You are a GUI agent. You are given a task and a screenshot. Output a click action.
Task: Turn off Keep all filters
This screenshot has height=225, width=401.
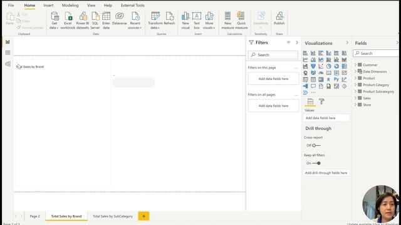(316, 163)
